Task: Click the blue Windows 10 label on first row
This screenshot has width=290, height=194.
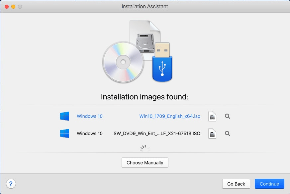Action: pos(89,116)
